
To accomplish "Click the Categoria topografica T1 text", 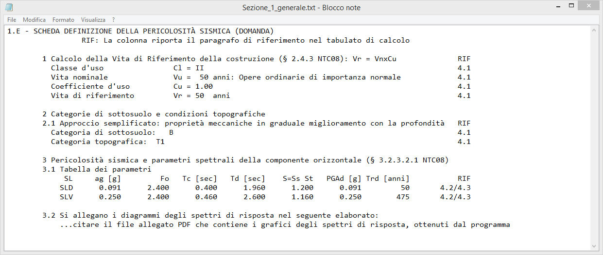I will (x=108, y=142).
